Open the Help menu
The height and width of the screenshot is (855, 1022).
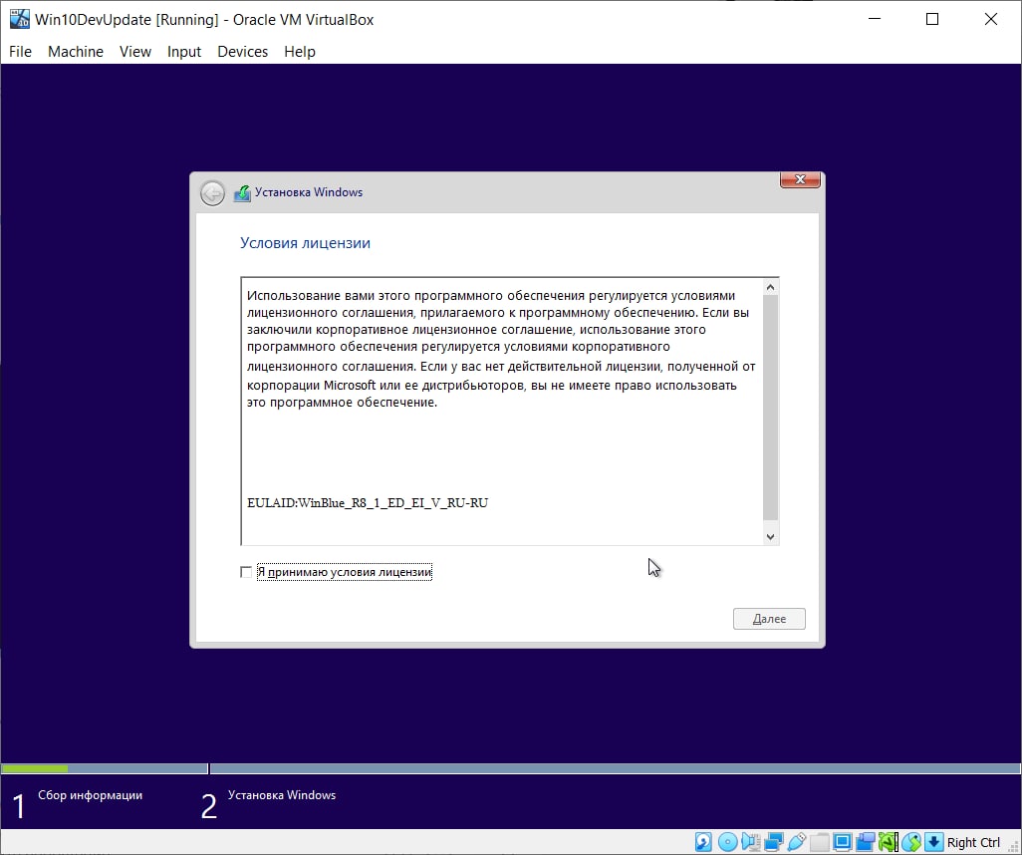pyautogui.click(x=300, y=52)
